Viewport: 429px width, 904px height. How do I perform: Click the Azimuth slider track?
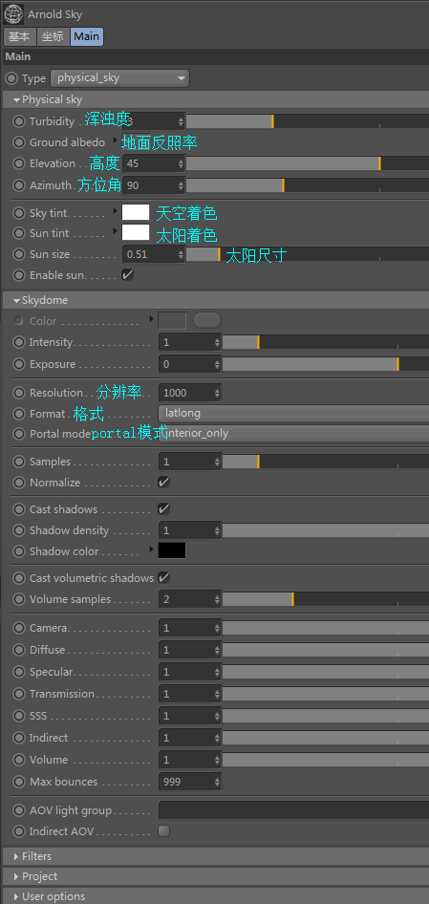(308, 185)
